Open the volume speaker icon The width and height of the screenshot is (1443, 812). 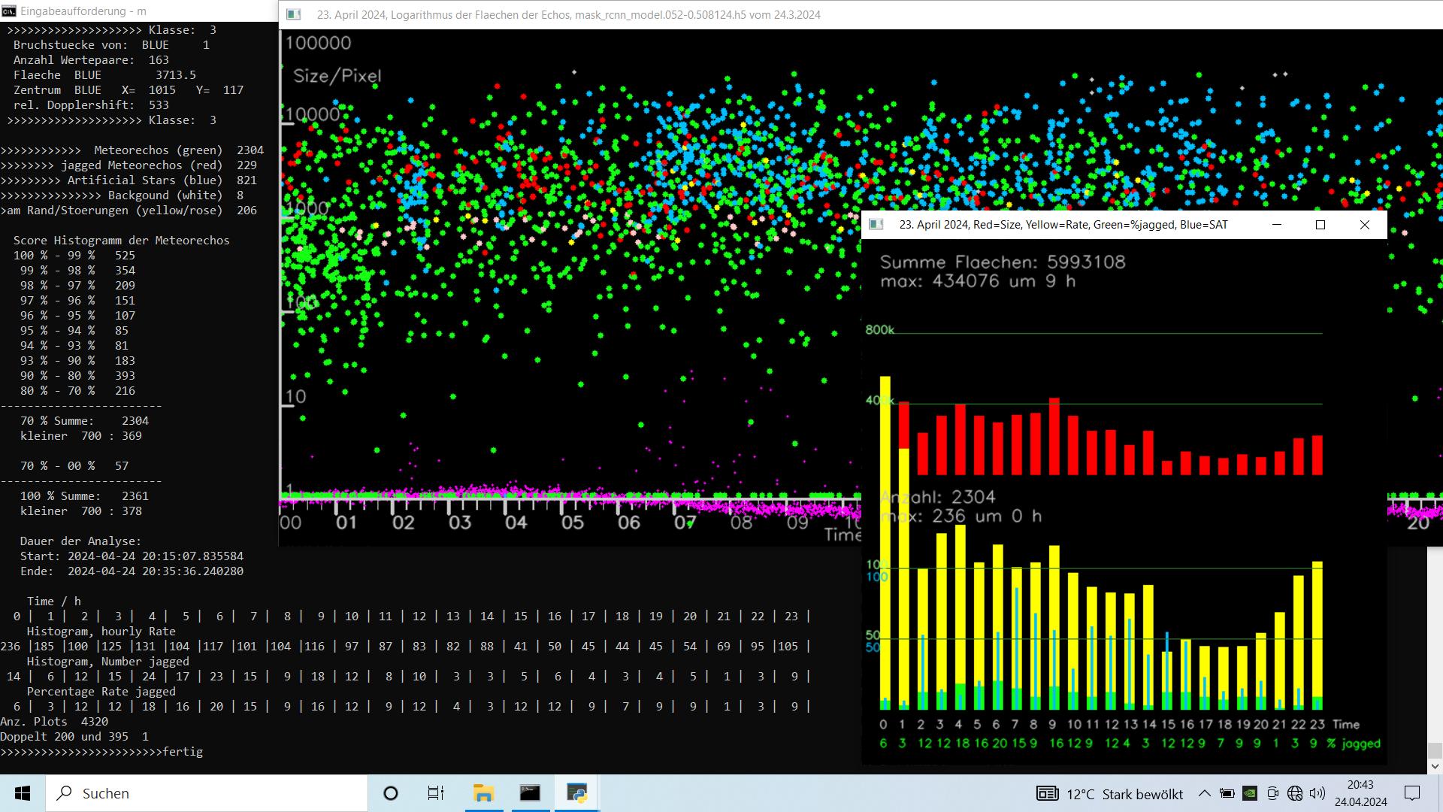(1317, 793)
